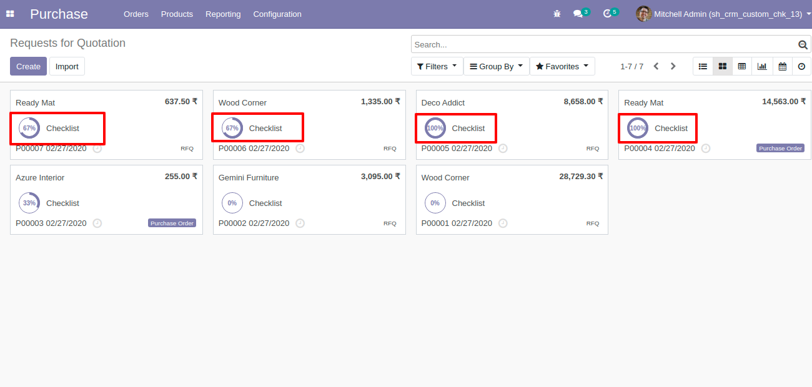Switch to graph view
Image resolution: width=812 pixels, height=387 pixels.
pyautogui.click(x=762, y=66)
